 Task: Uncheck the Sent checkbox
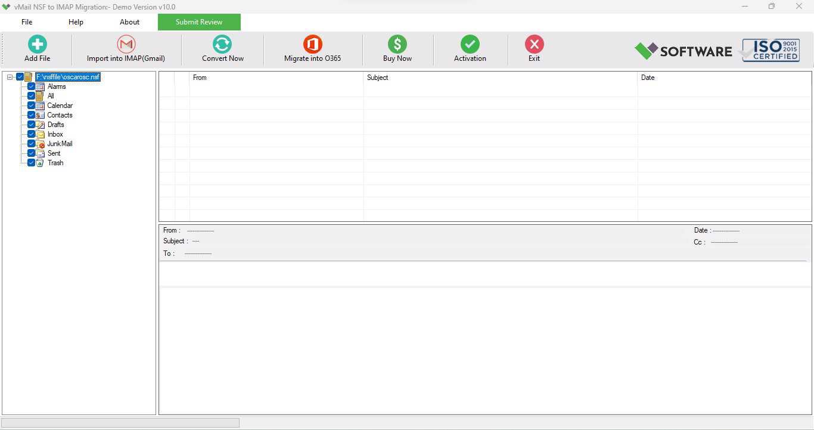click(32, 153)
